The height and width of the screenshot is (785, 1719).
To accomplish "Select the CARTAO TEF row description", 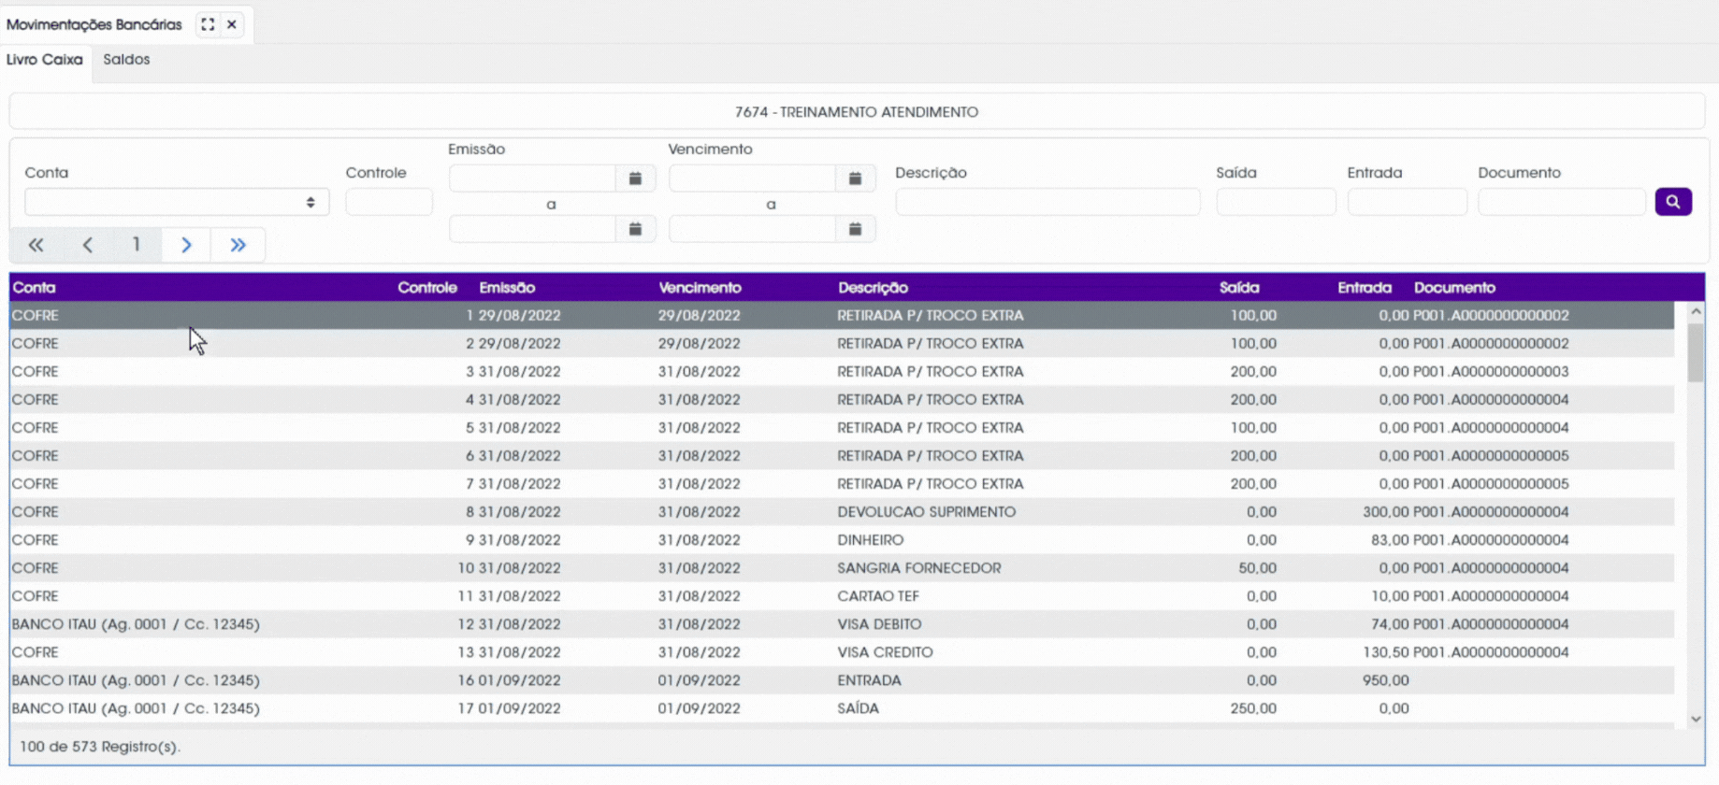I will (878, 596).
